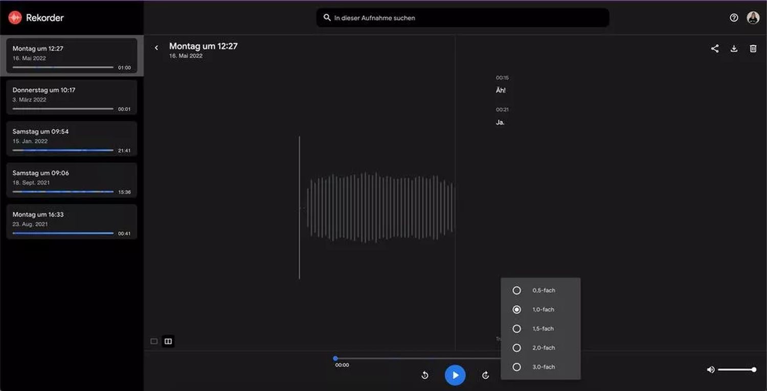This screenshot has width=767, height=391.
Task: Delete recording with trash icon
Action: pyautogui.click(x=753, y=48)
